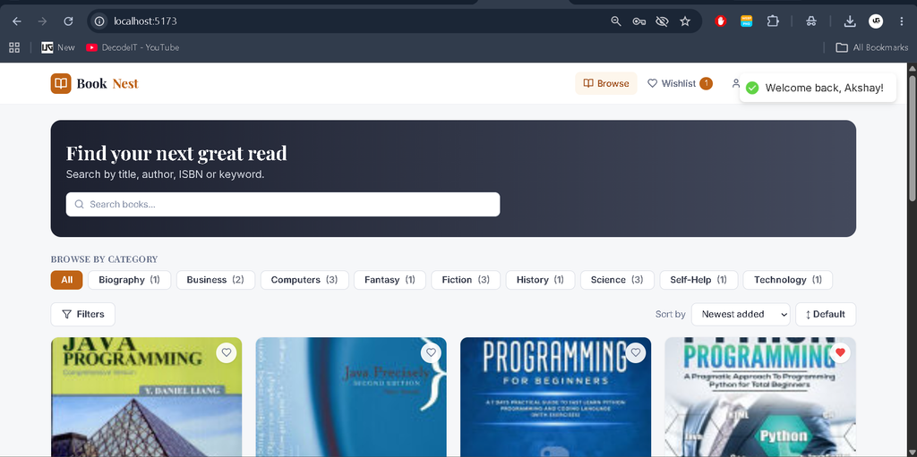Toggle the Default sort order button

coord(825,315)
